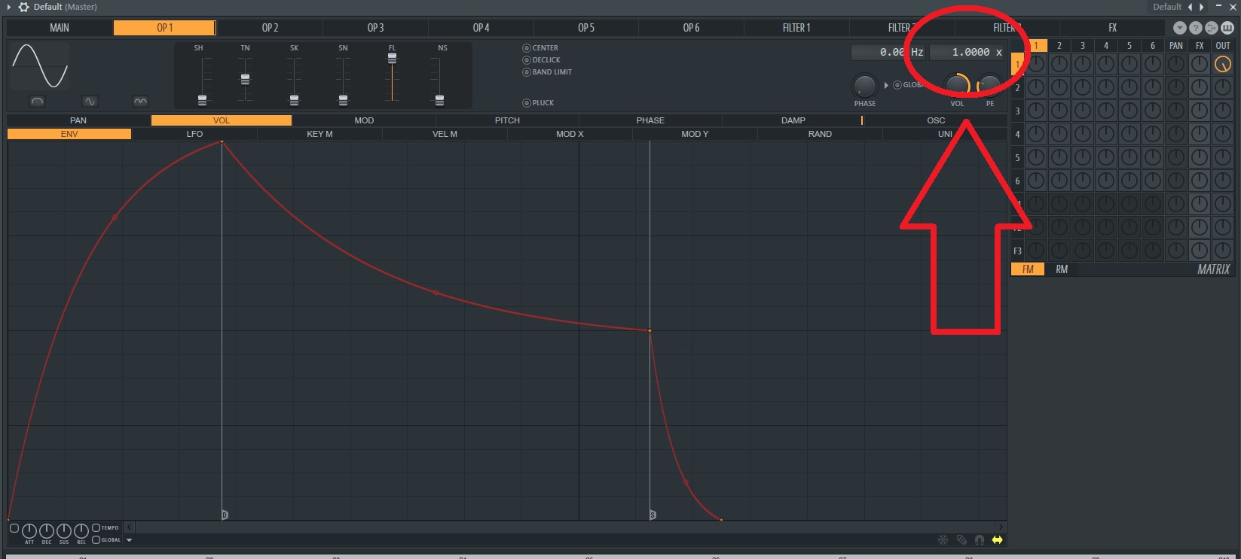
Task: Select the RAND articulator tab
Action: tap(820, 134)
